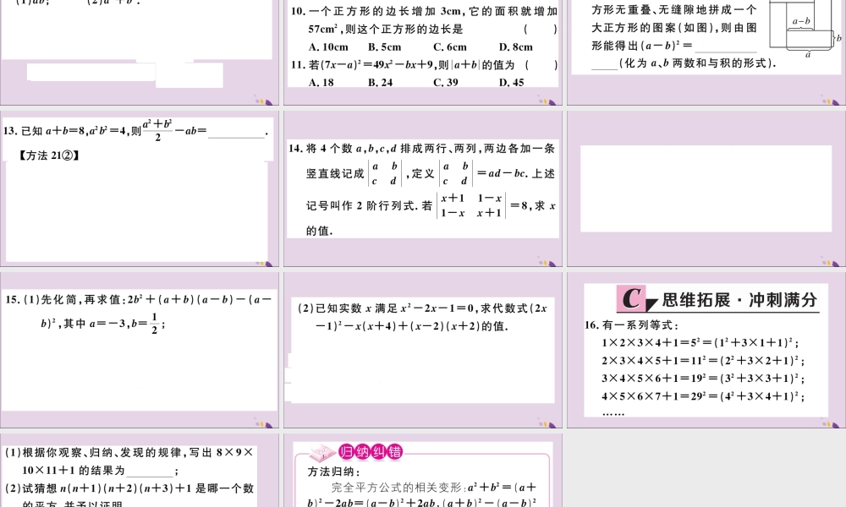Select answer option D. 8cm
The width and height of the screenshot is (846, 507).
coord(516,46)
